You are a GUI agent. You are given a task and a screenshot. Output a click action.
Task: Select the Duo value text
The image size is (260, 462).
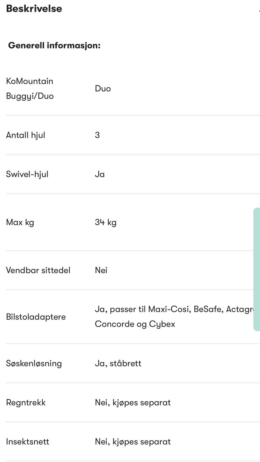(x=103, y=88)
